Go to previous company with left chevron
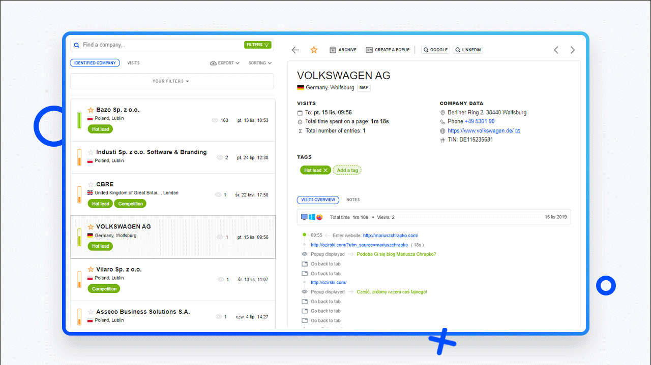 (556, 50)
